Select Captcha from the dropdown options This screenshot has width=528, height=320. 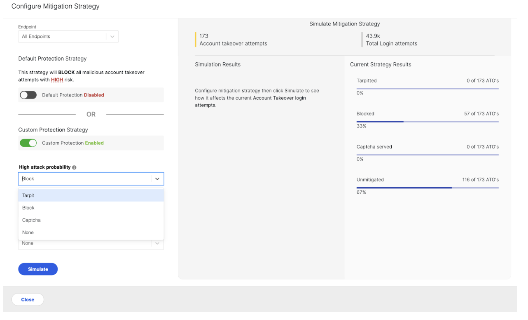pyautogui.click(x=31, y=220)
